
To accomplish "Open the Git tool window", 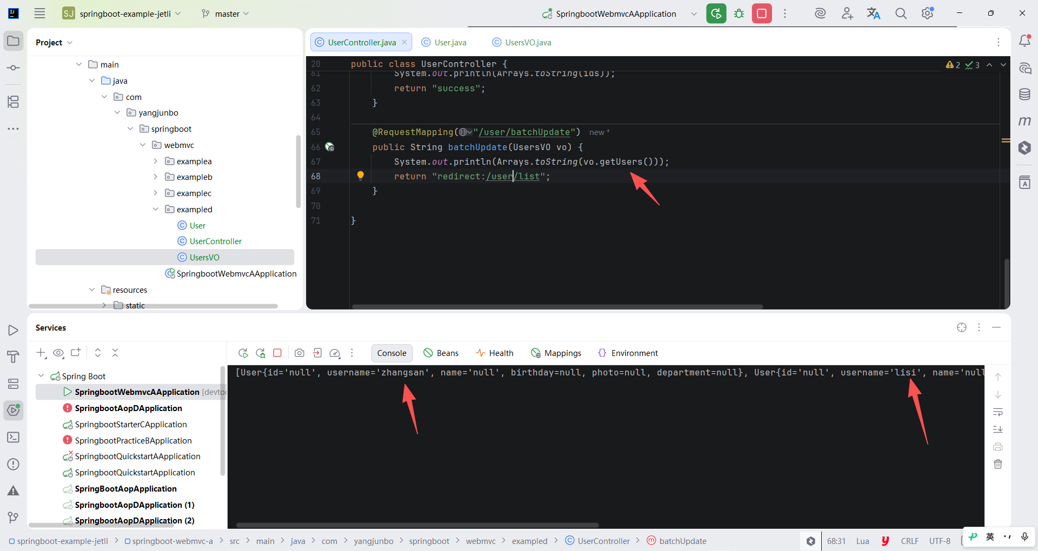I will point(14,518).
